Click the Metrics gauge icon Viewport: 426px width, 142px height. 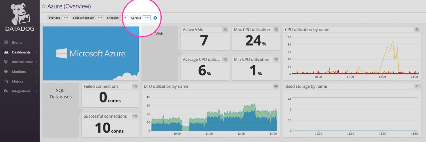(6, 81)
